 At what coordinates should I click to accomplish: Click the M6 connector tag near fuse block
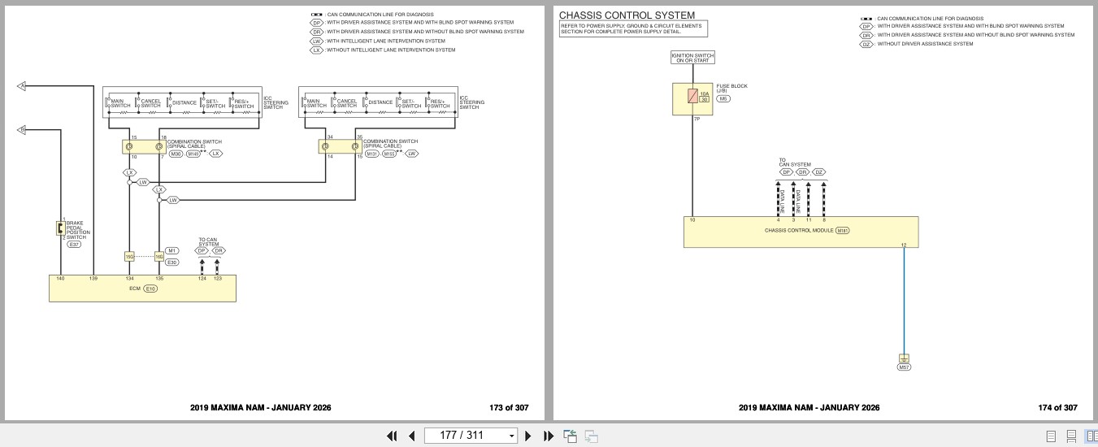click(723, 98)
